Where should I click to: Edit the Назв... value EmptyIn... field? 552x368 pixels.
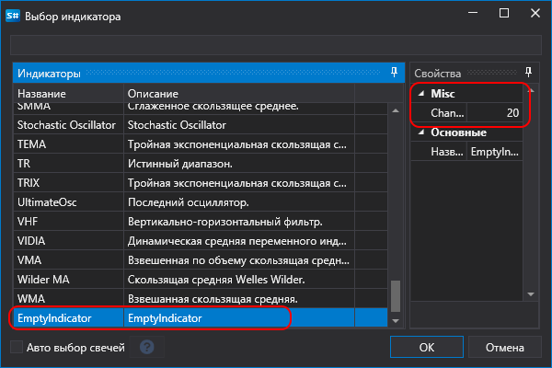click(495, 152)
